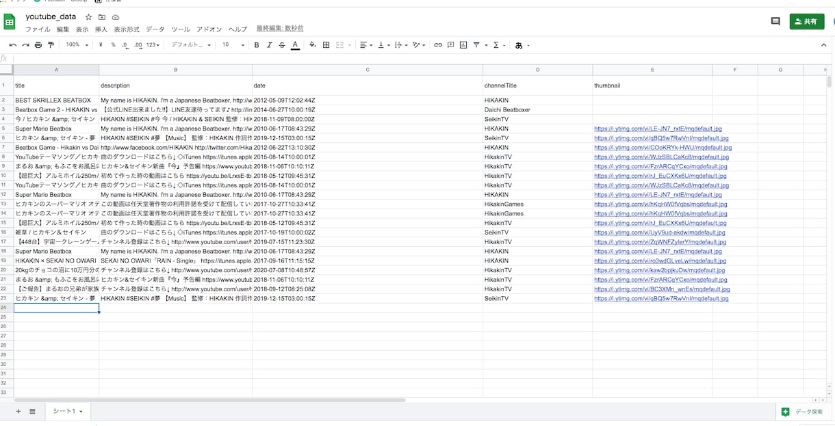The width and height of the screenshot is (835, 426).
Task: Click the insert link icon
Action: click(x=438, y=45)
